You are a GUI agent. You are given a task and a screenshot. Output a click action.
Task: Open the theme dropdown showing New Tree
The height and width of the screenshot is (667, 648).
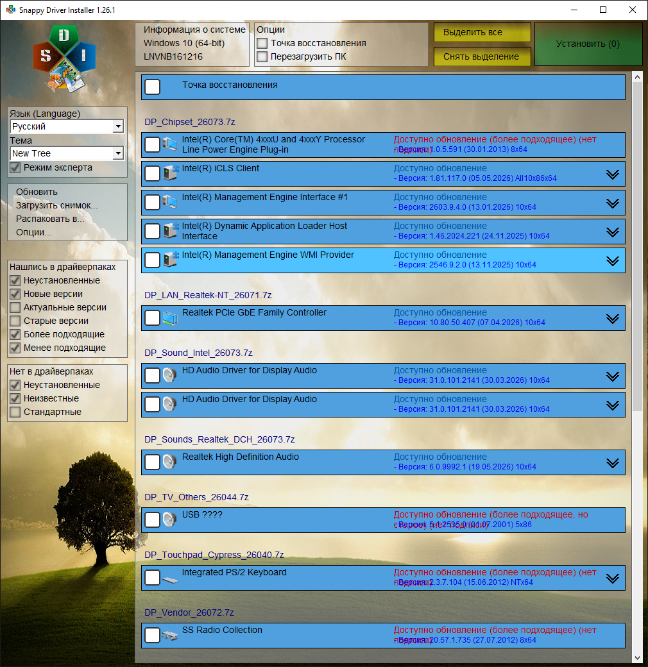tap(67, 153)
